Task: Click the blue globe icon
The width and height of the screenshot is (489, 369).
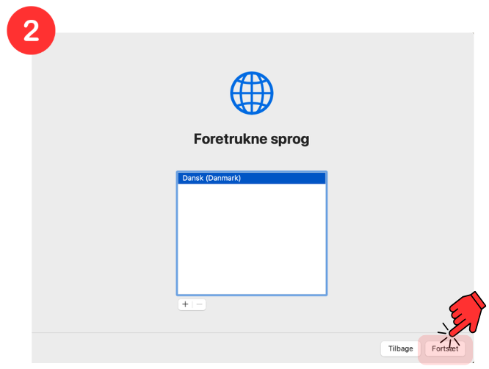Action: pos(251,92)
